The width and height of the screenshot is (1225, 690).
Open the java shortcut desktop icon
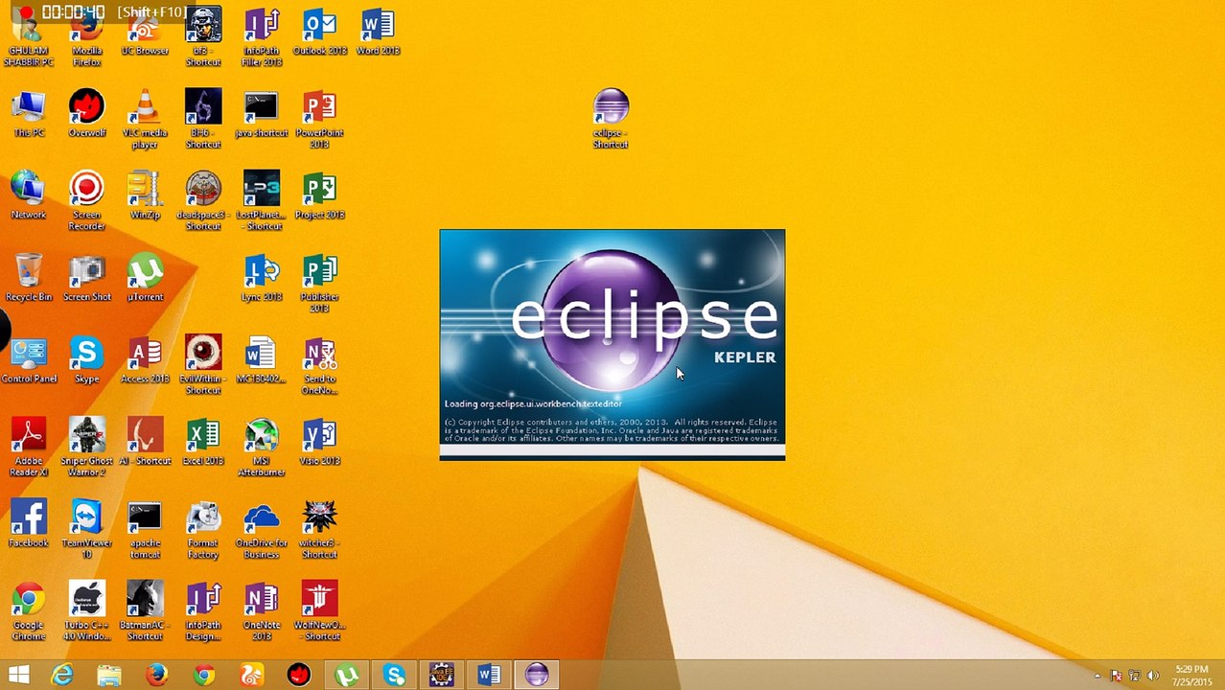coord(261,113)
